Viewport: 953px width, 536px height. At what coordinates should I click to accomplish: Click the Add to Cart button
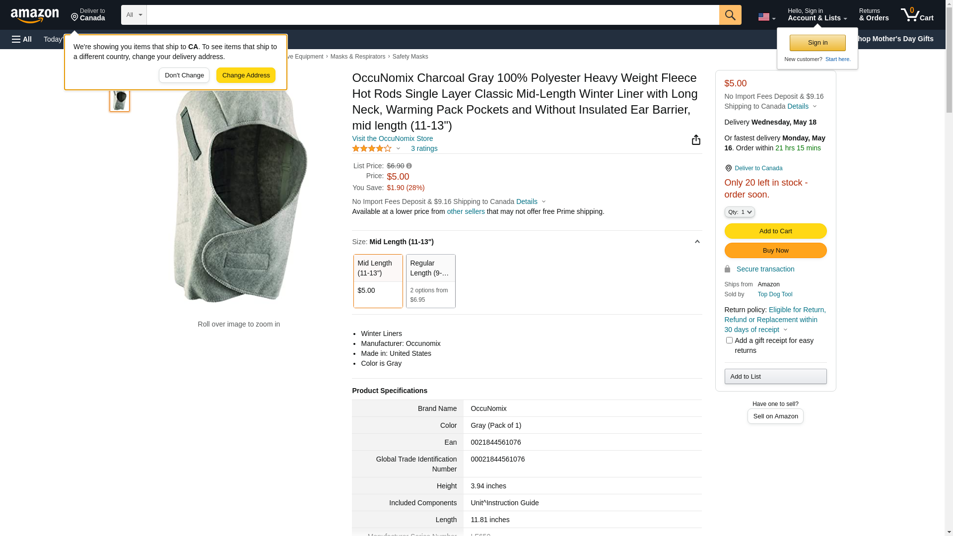click(775, 231)
